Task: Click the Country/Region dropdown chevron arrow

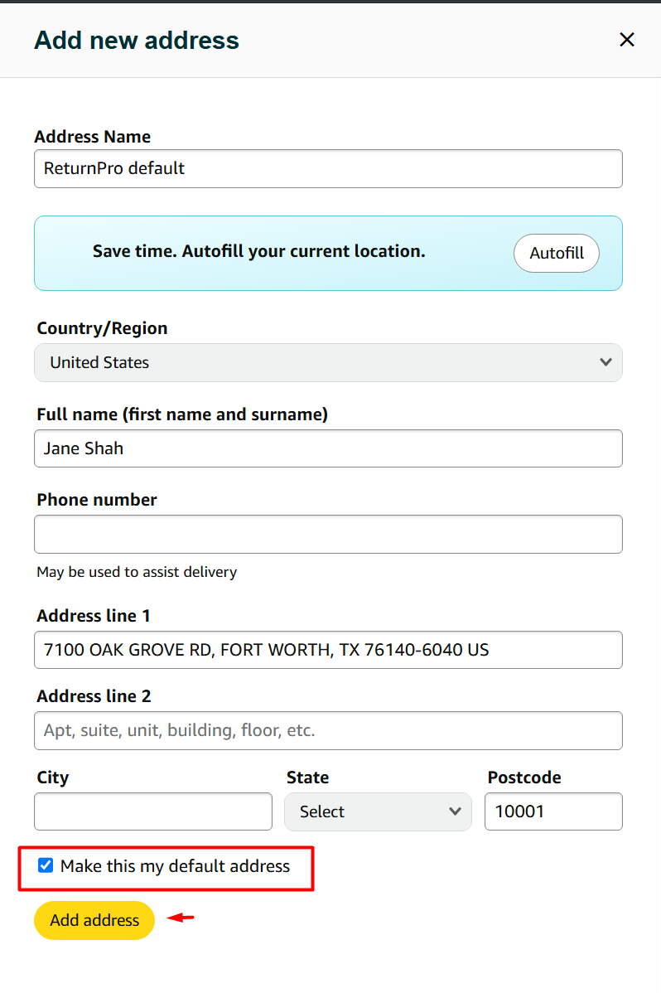Action: (x=606, y=362)
